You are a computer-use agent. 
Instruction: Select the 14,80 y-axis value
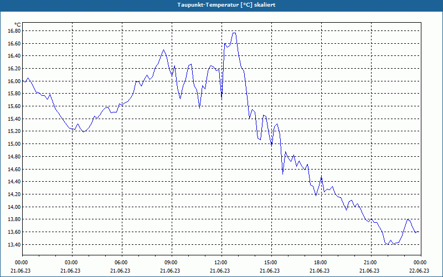click(x=14, y=157)
